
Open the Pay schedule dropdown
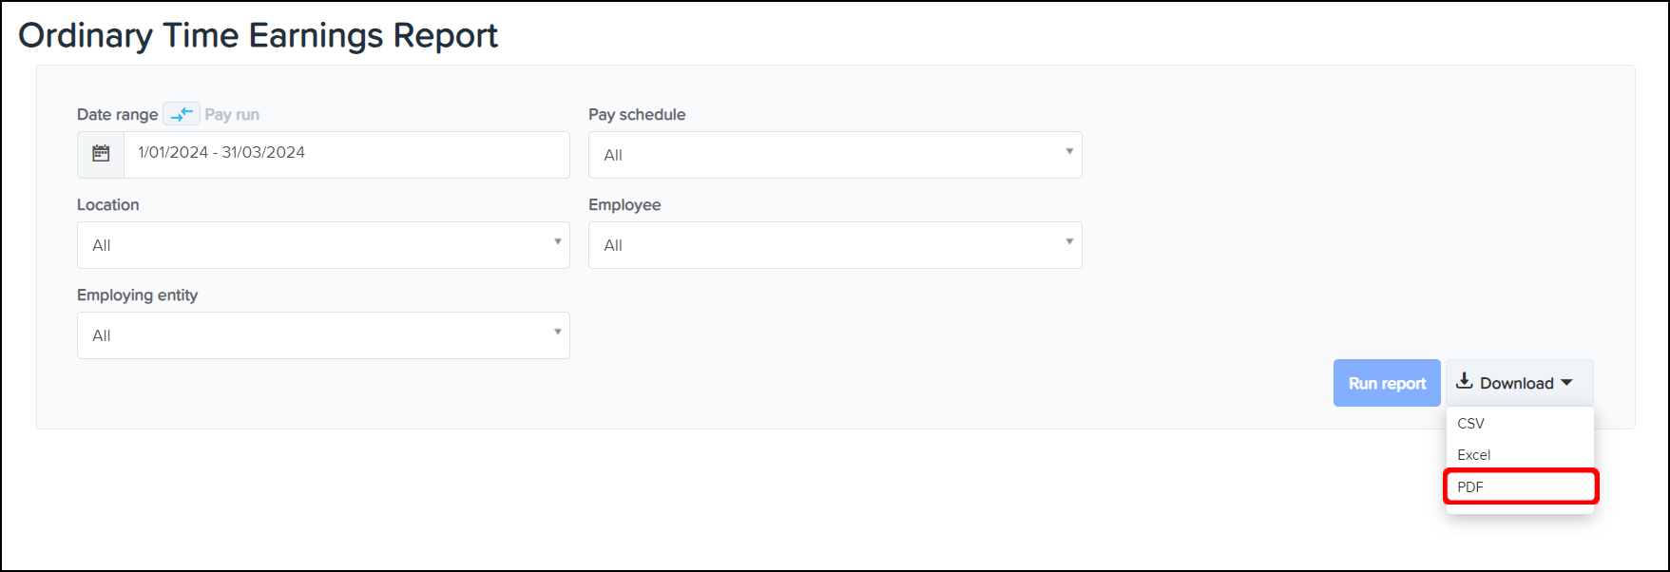(x=835, y=155)
